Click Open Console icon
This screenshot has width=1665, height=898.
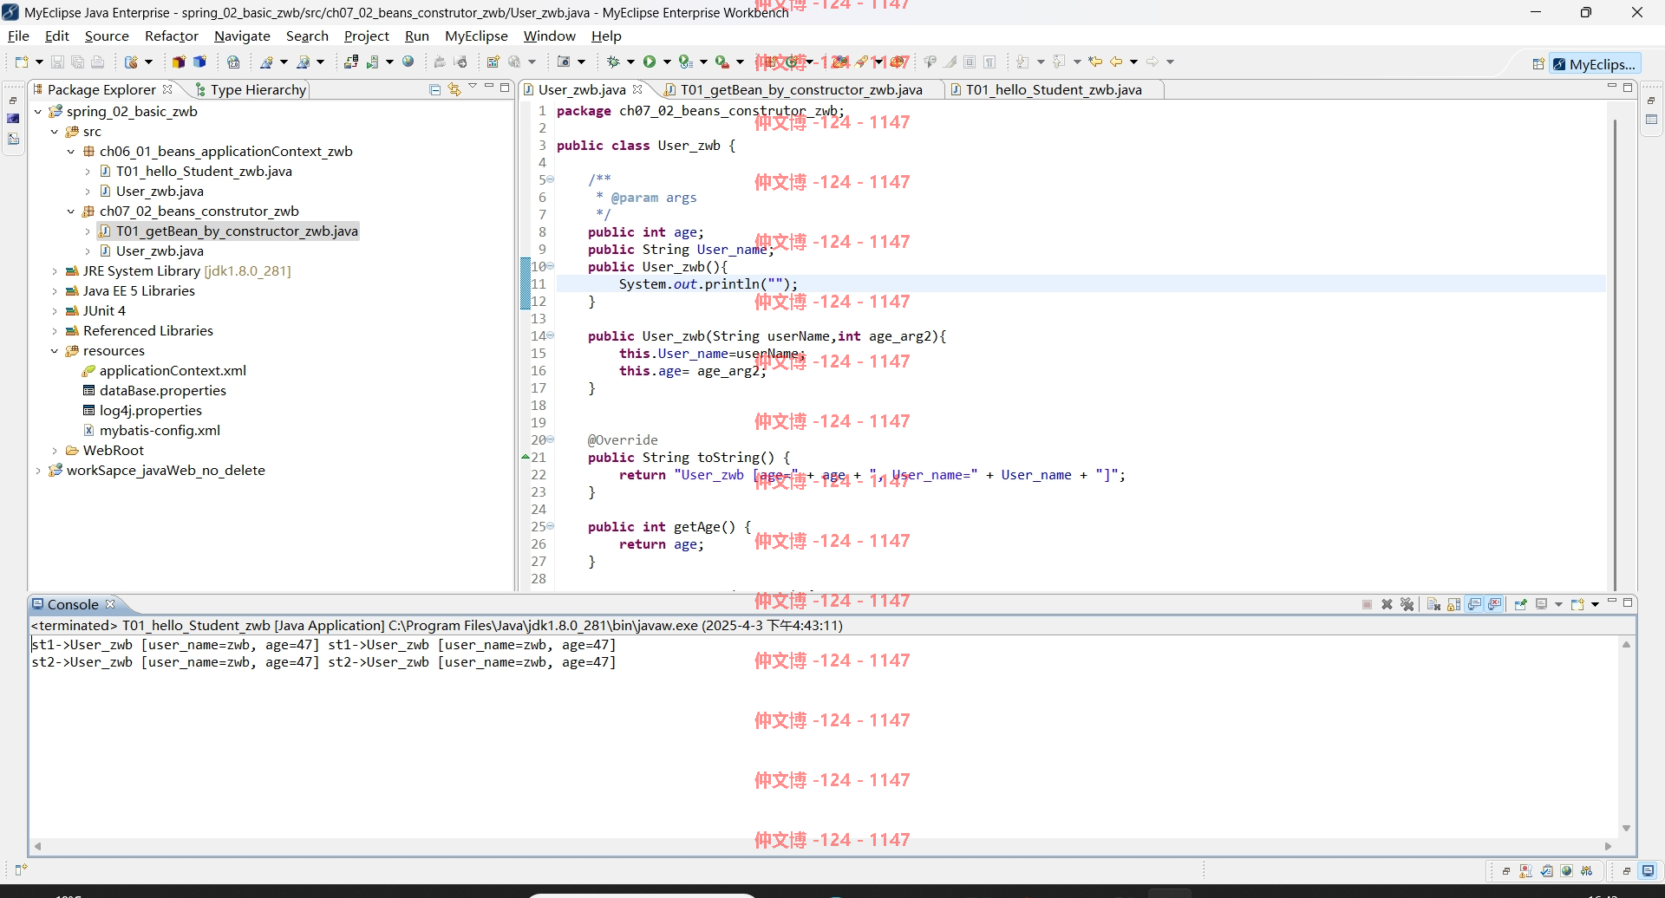[1577, 604]
